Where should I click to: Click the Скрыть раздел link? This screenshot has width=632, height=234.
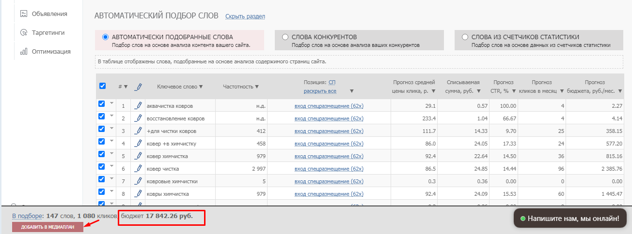(245, 16)
